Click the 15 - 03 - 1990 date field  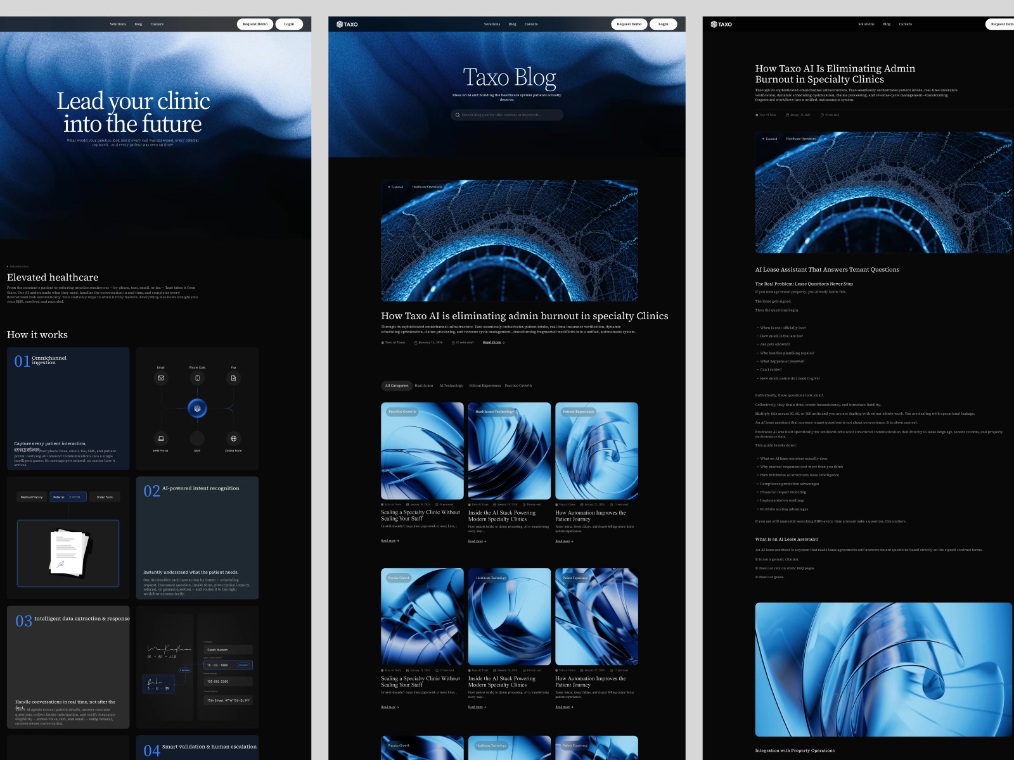tap(228, 665)
